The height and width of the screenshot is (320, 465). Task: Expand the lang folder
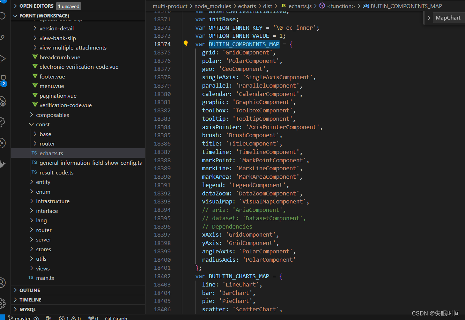pos(31,220)
